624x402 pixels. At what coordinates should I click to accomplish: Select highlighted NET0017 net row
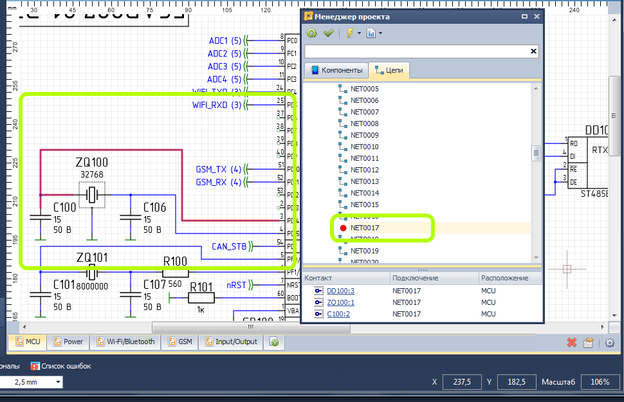[x=417, y=228]
